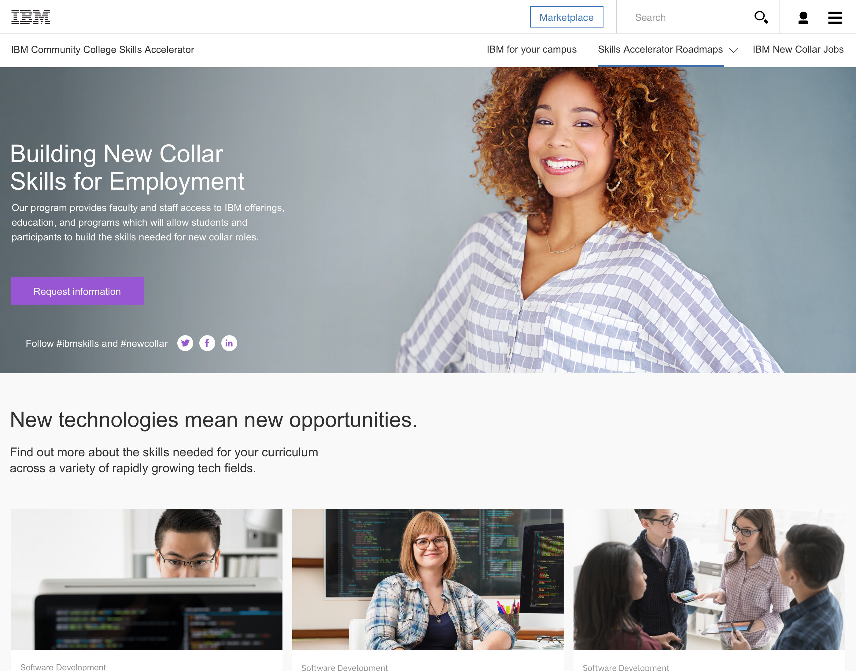Image resolution: width=856 pixels, height=671 pixels.
Task: Open the woman-with-glasses card thumbnail
Action: [x=428, y=579]
